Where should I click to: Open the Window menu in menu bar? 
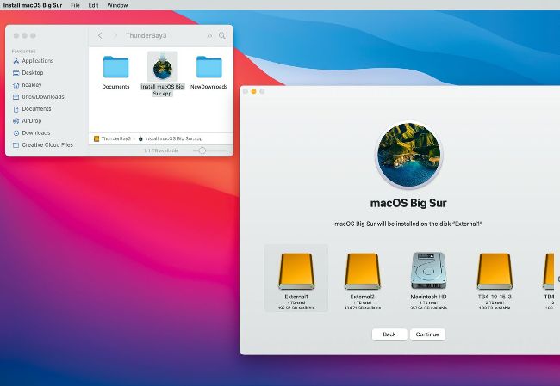(x=117, y=5)
